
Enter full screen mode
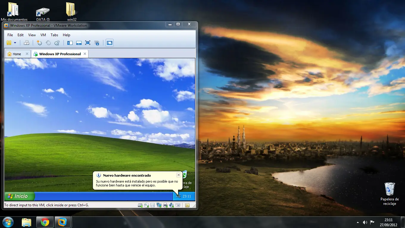coord(88,43)
